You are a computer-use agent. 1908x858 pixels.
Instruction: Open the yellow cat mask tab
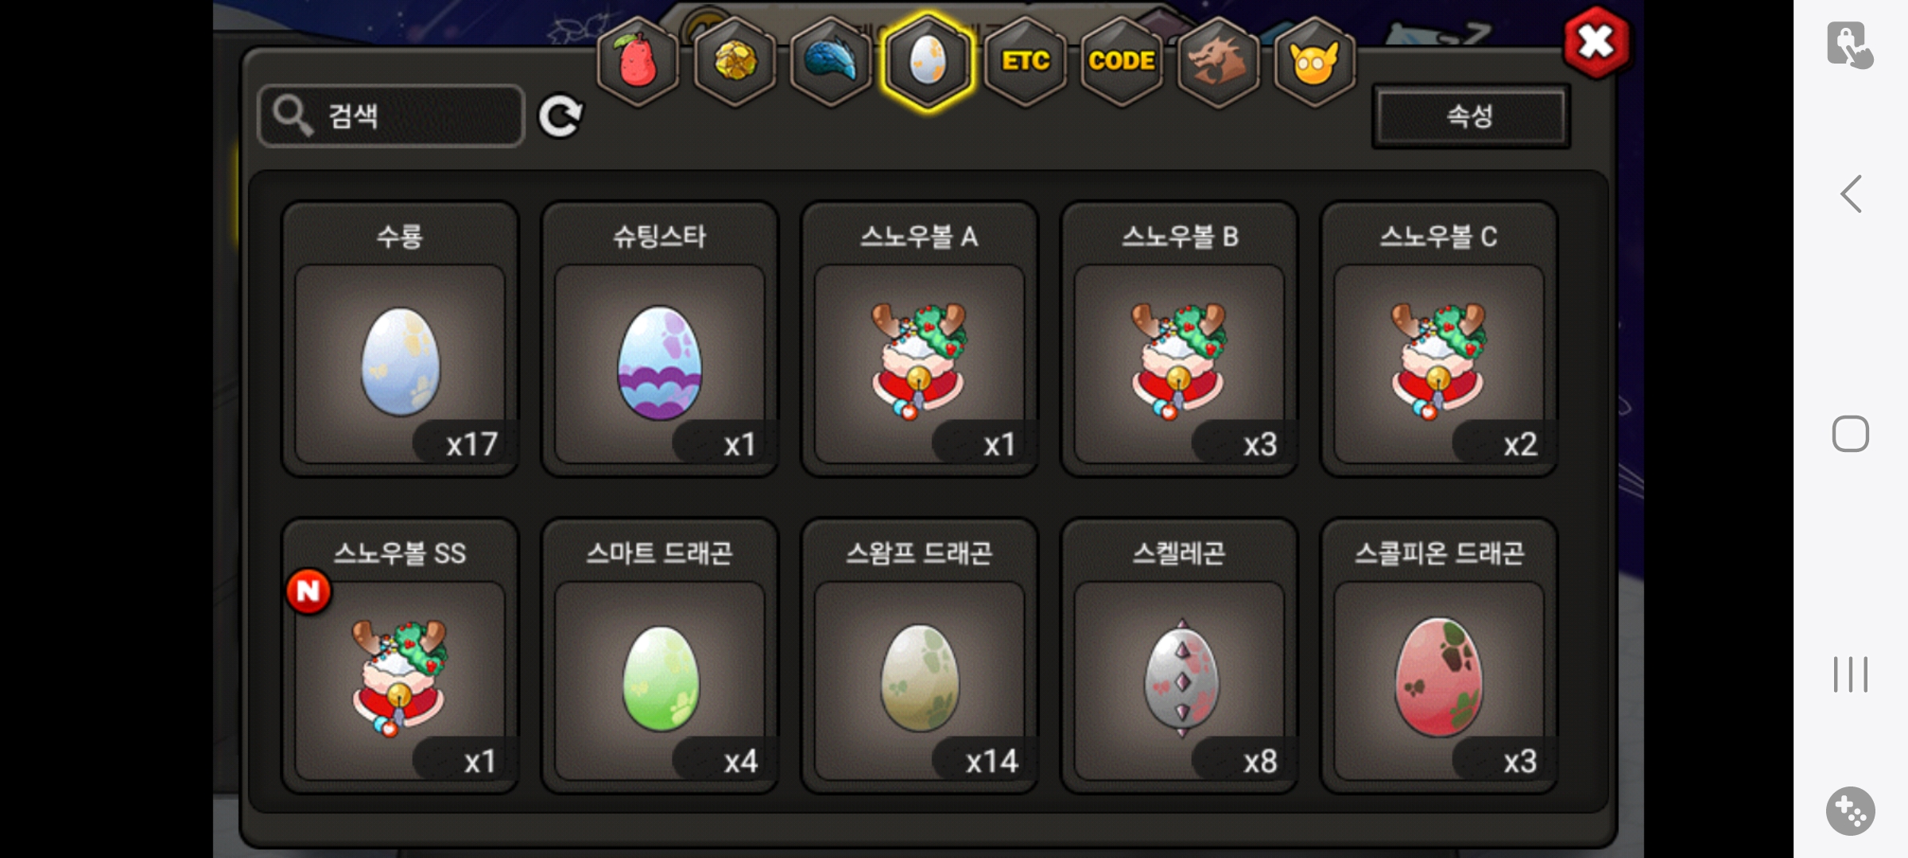(x=1315, y=62)
